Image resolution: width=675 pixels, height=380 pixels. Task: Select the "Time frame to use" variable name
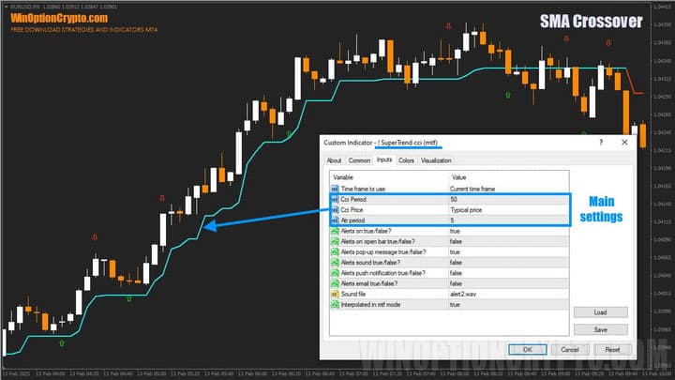363,189
